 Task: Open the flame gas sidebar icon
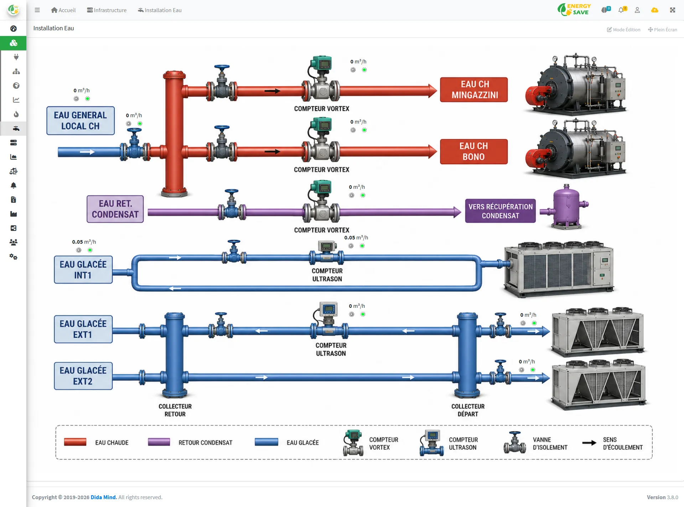16,114
